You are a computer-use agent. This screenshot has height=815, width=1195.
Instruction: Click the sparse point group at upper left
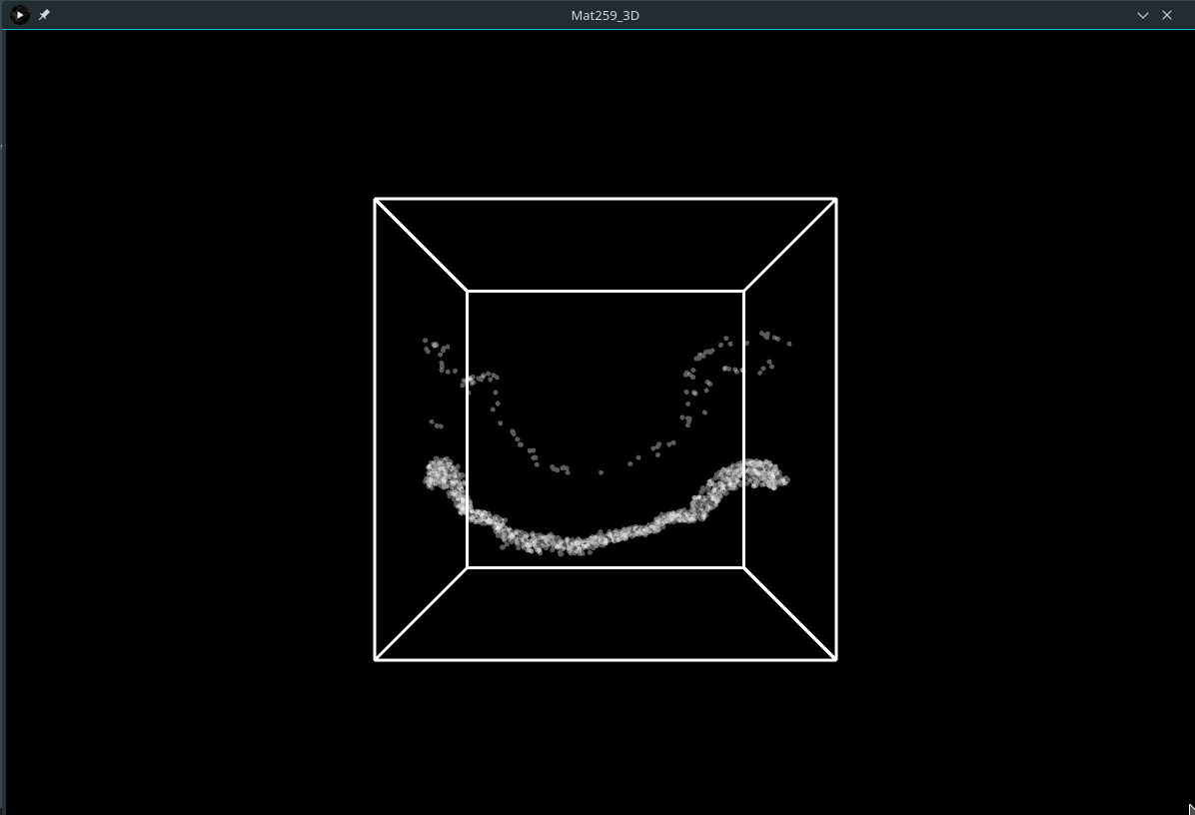coord(438,353)
